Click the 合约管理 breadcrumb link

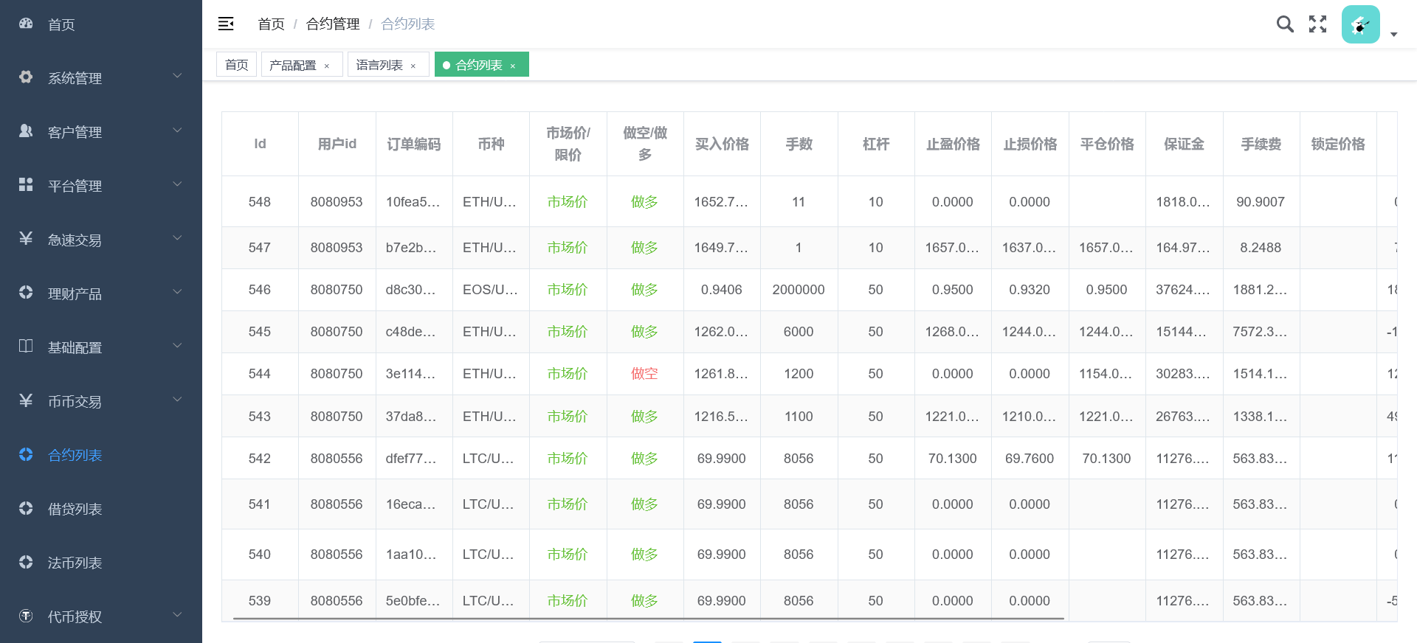(333, 24)
